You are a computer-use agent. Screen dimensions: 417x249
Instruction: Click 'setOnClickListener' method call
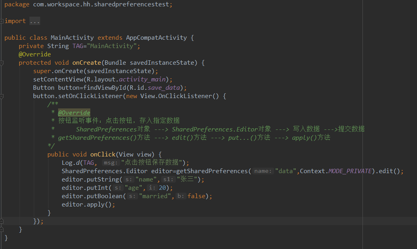(90, 96)
